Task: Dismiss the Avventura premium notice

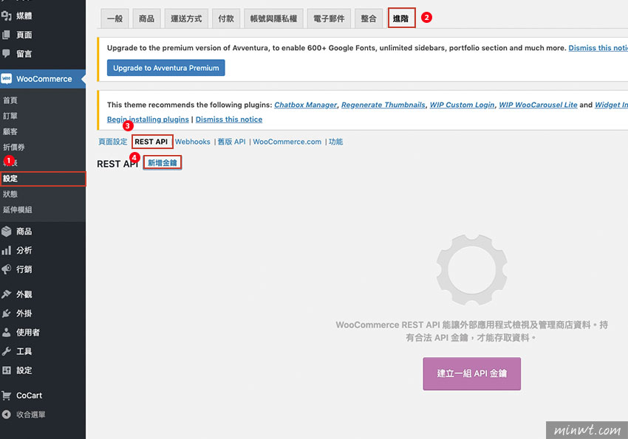Action: (598, 48)
